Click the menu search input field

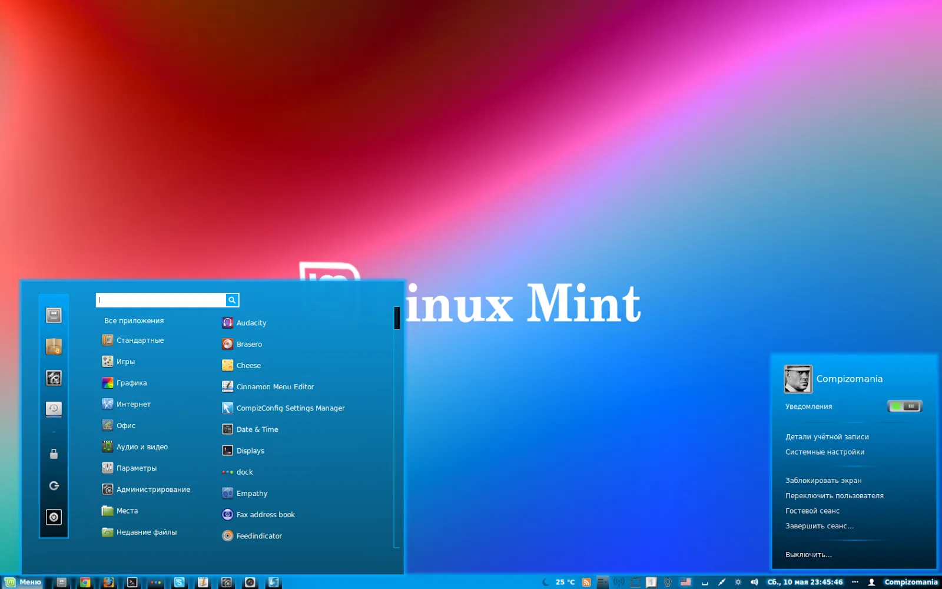(161, 300)
